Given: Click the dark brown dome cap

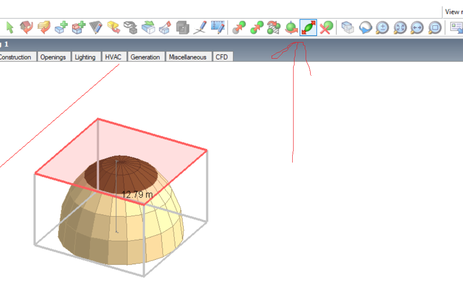Looking at the screenshot, I should click(x=121, y=174).
